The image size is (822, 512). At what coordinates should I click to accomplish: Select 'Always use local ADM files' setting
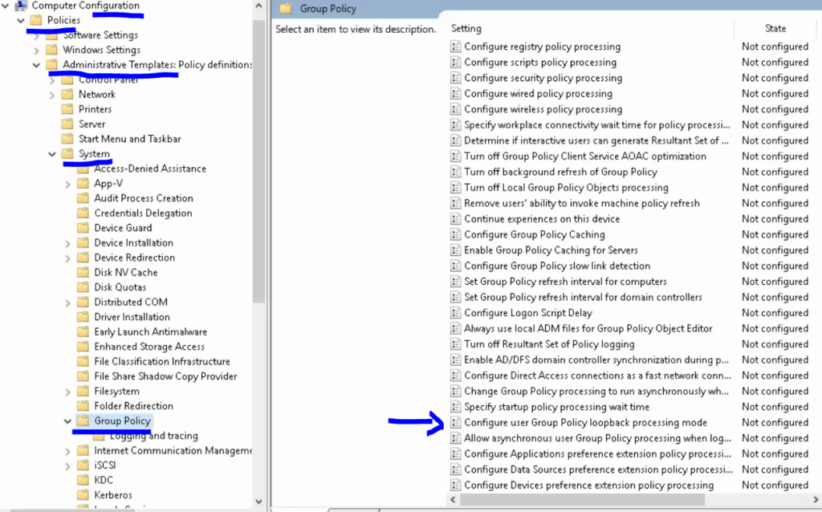point(588,328)
